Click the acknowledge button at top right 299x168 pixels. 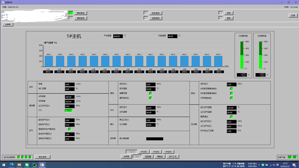tap(293, 15)
